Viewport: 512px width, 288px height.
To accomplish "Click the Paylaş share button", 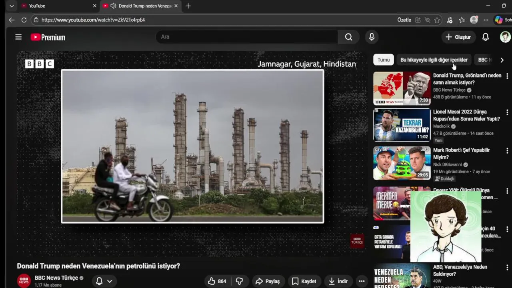I will click(267, 281).
